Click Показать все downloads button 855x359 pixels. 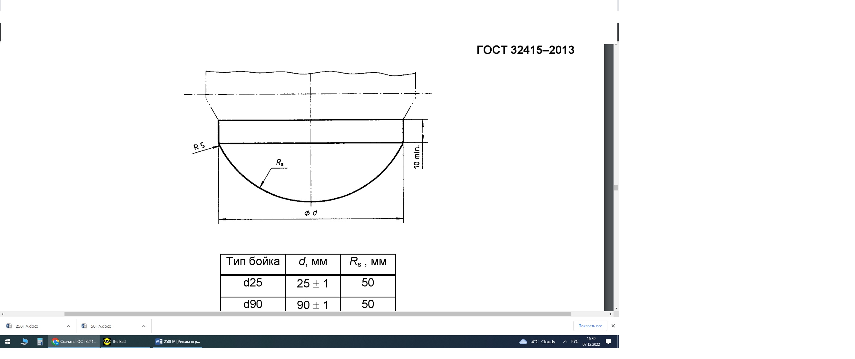590,326
